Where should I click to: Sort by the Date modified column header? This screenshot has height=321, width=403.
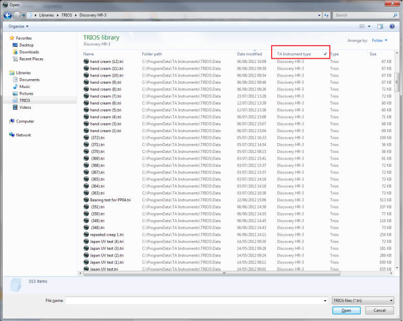[x=249, y=54]
